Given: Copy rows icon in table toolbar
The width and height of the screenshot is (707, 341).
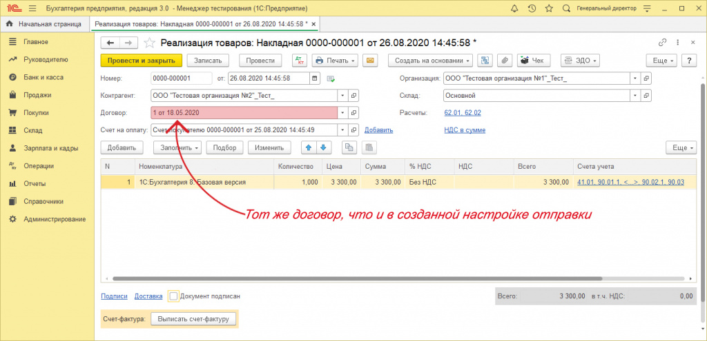Looking at the screenshot, I should point(349,147).
